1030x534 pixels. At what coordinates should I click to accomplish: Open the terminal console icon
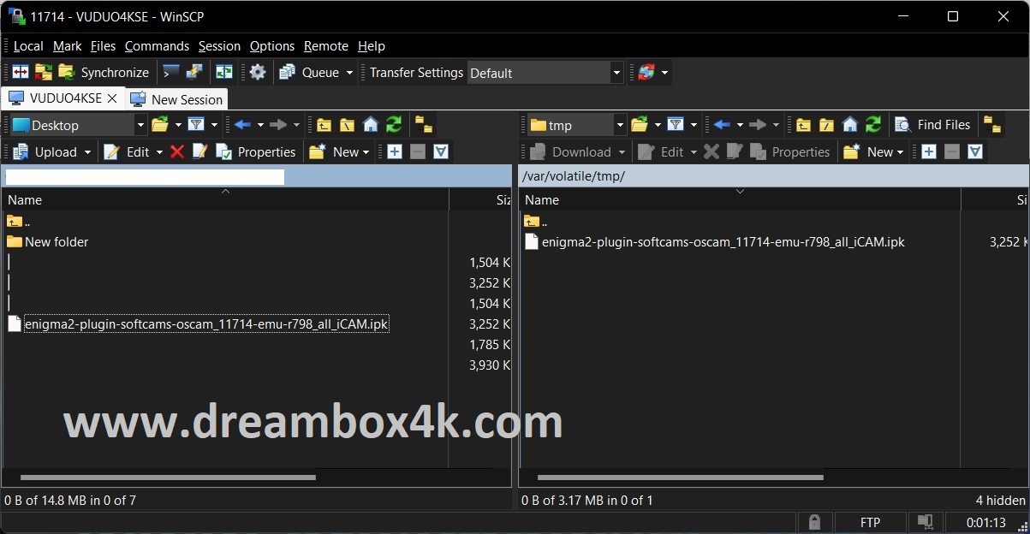click(x=171, y=73)
